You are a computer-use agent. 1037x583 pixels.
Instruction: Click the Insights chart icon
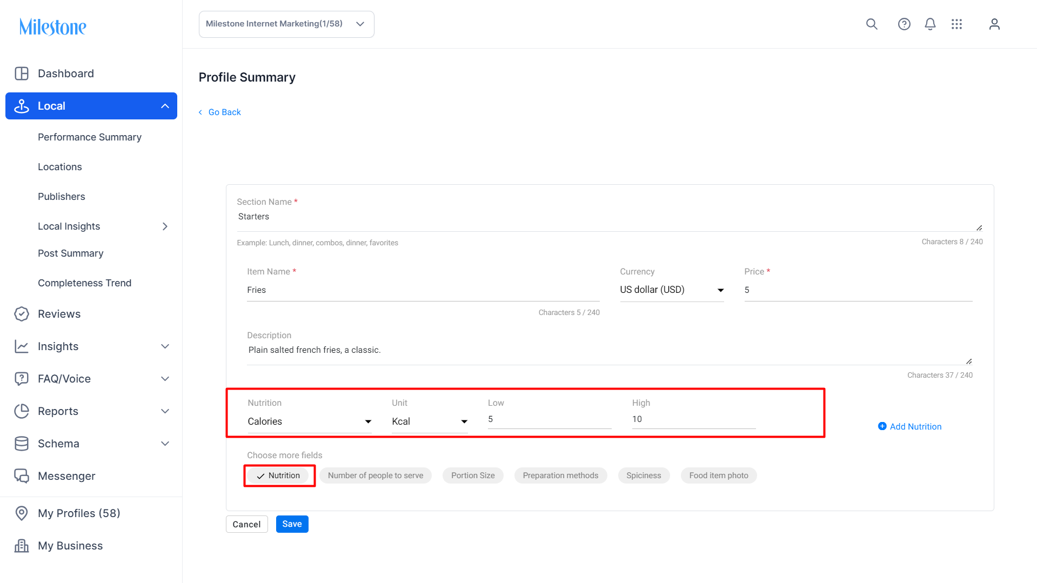[22, 346]
